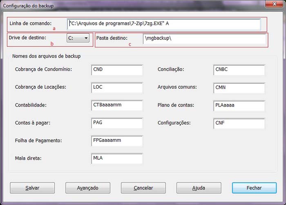Focus the Linha de comando field
This screenshot has height=205, width=286.
[x=164, y=24]
